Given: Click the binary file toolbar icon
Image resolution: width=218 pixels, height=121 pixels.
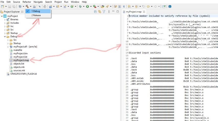Looking at the screenshot, I should coord(34,7).
